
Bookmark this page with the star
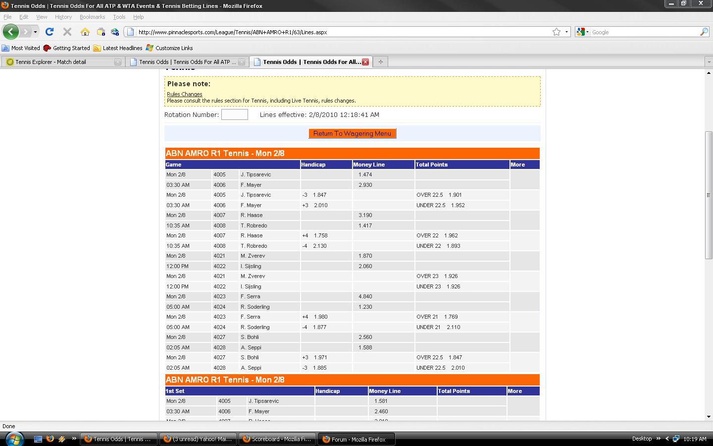(557, 32)
